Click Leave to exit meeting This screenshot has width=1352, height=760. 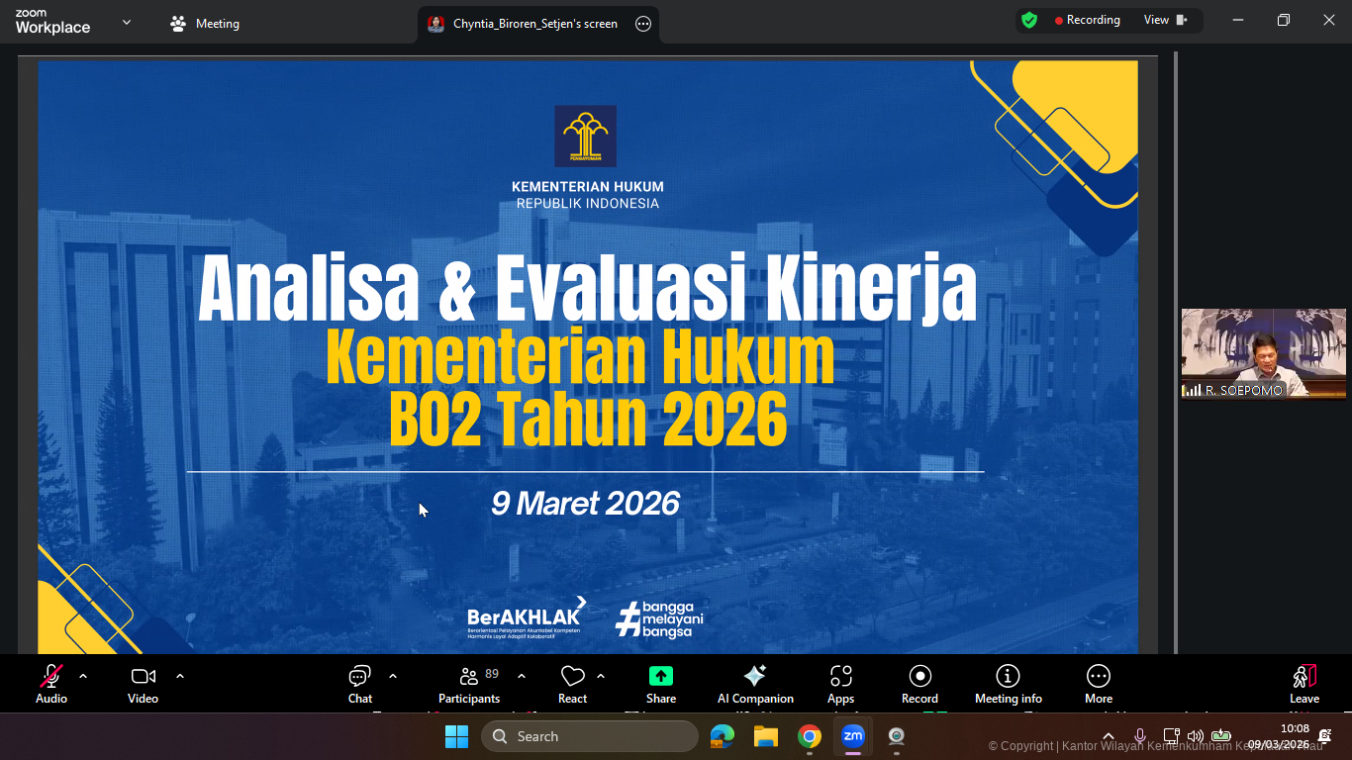click(x=1304, y=684)
